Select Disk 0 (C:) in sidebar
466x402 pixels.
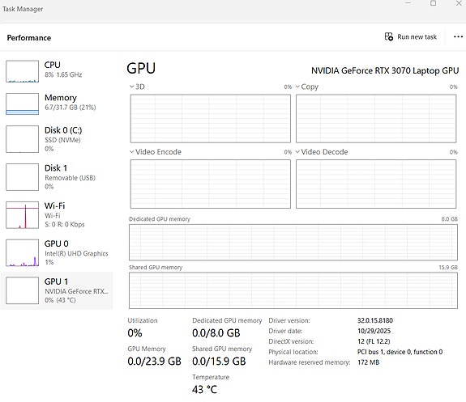pyautogui.click(x=57, y=139)
